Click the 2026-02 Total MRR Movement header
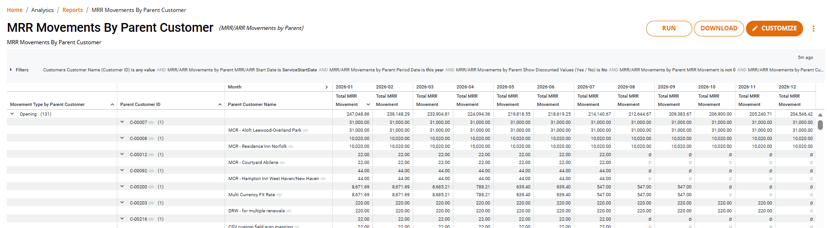The width and height of the screenshot is (827, 228). pyautogui.click(x=387, y=100)
